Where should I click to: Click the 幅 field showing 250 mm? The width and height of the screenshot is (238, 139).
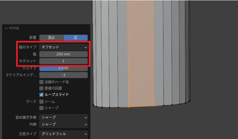[63, 54]
